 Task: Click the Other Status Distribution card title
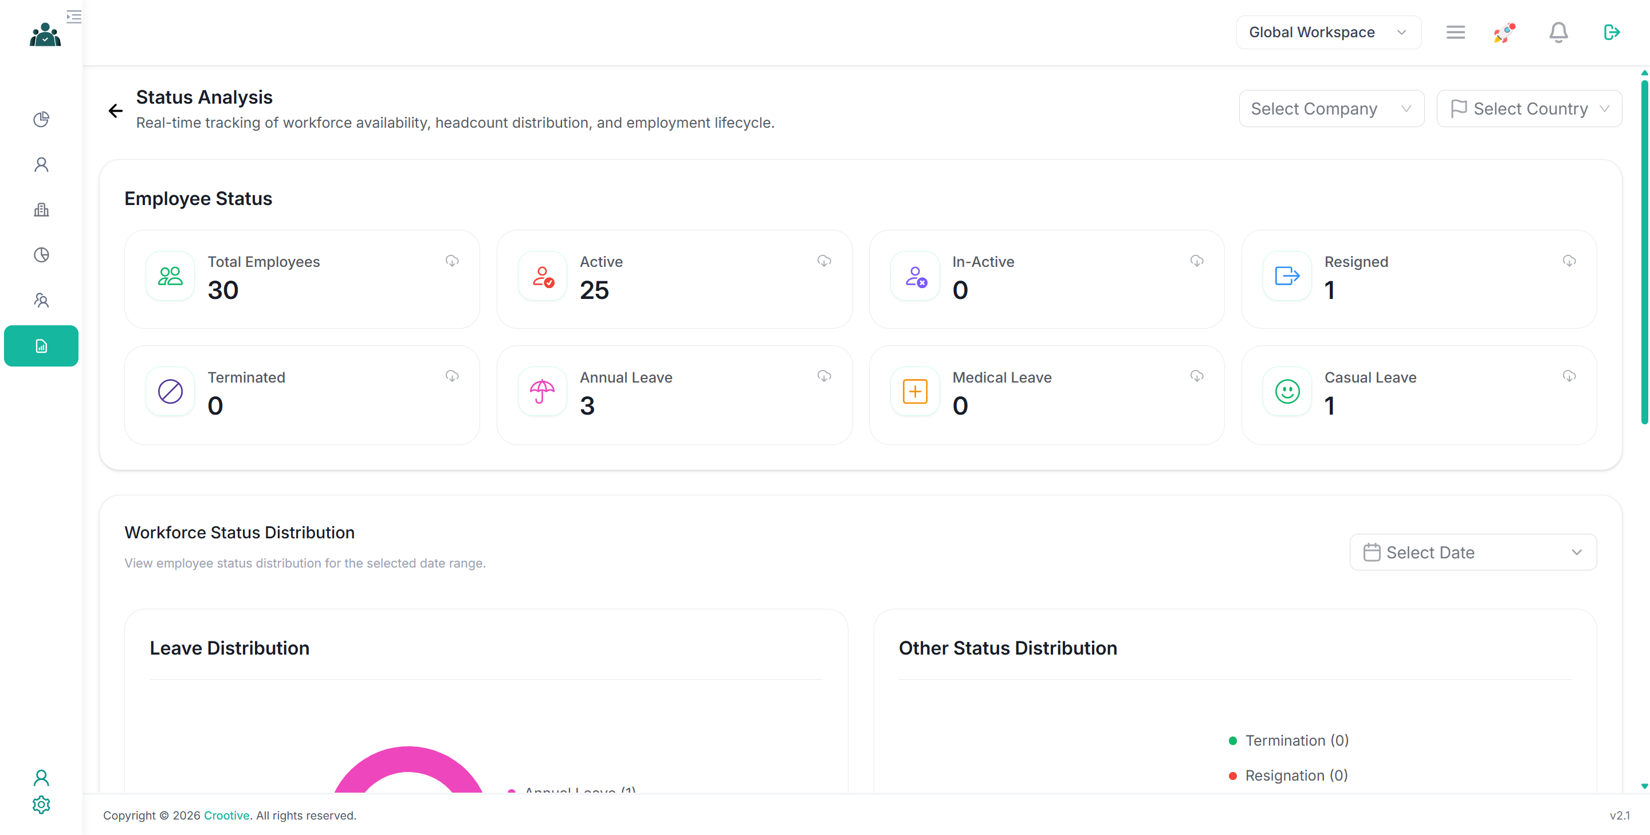[1008, 648]
